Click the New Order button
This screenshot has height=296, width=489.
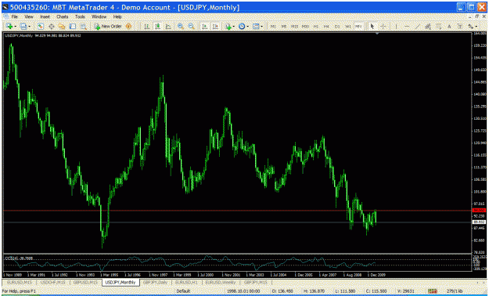(108, 27)
